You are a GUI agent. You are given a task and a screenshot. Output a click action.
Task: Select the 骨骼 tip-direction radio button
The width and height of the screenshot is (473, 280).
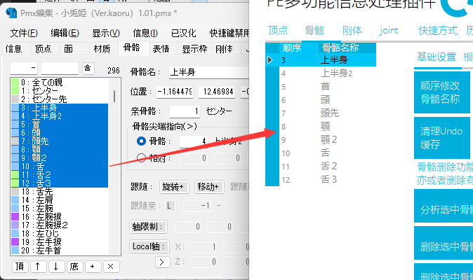tap(142, 141)
